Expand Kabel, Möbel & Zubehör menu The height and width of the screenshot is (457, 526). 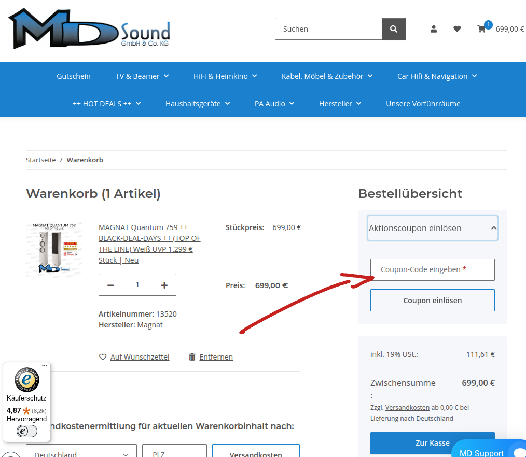point(327,76)
